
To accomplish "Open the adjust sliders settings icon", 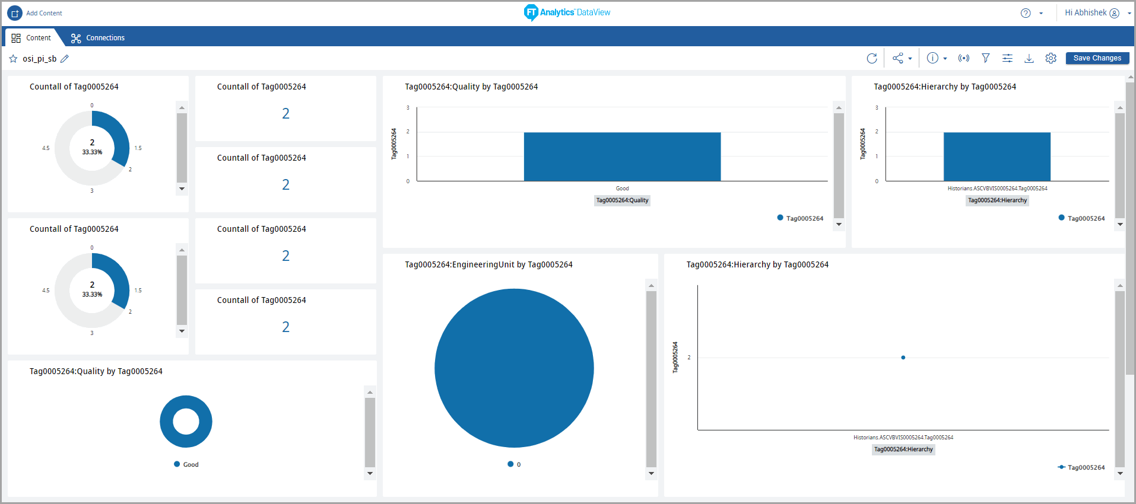I will (x=1007, y=58).
